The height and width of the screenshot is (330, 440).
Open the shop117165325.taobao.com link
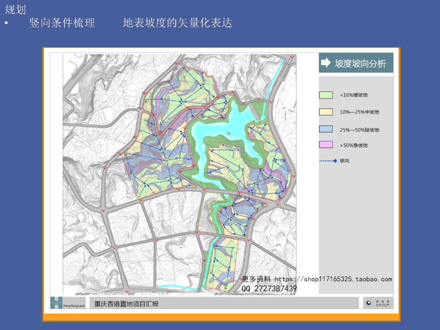(333, 279)
